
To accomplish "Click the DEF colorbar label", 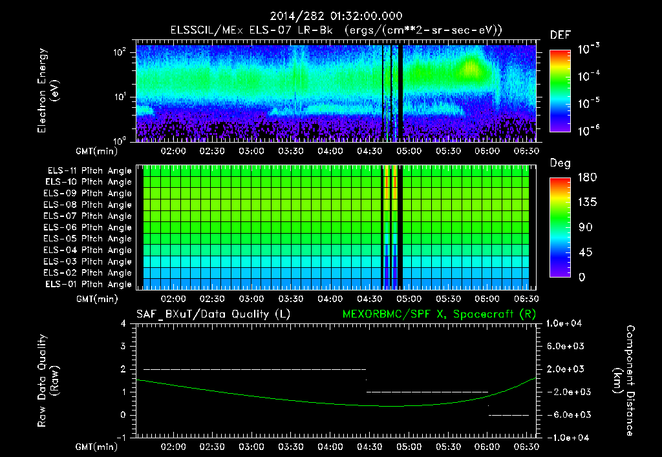I will pos(561,36).
